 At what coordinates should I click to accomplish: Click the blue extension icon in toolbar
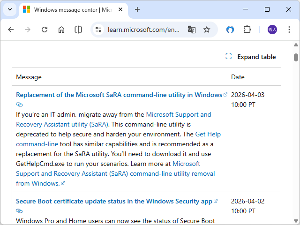[x=230, y=30]
